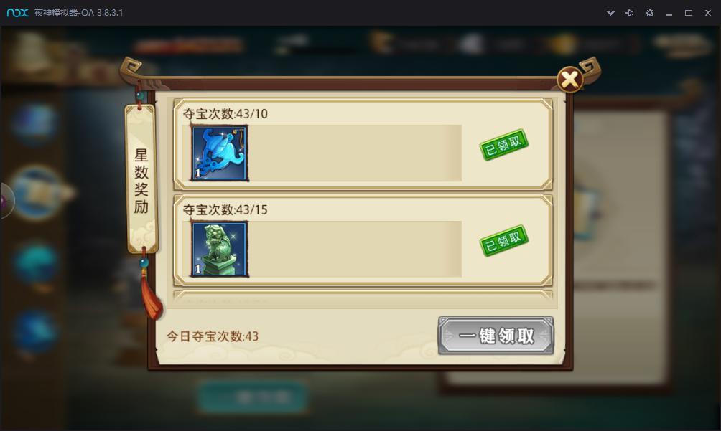The width and height of the screenshot is (721, 431).
Task: Click the Nox pin window icon
Action: 630,13
